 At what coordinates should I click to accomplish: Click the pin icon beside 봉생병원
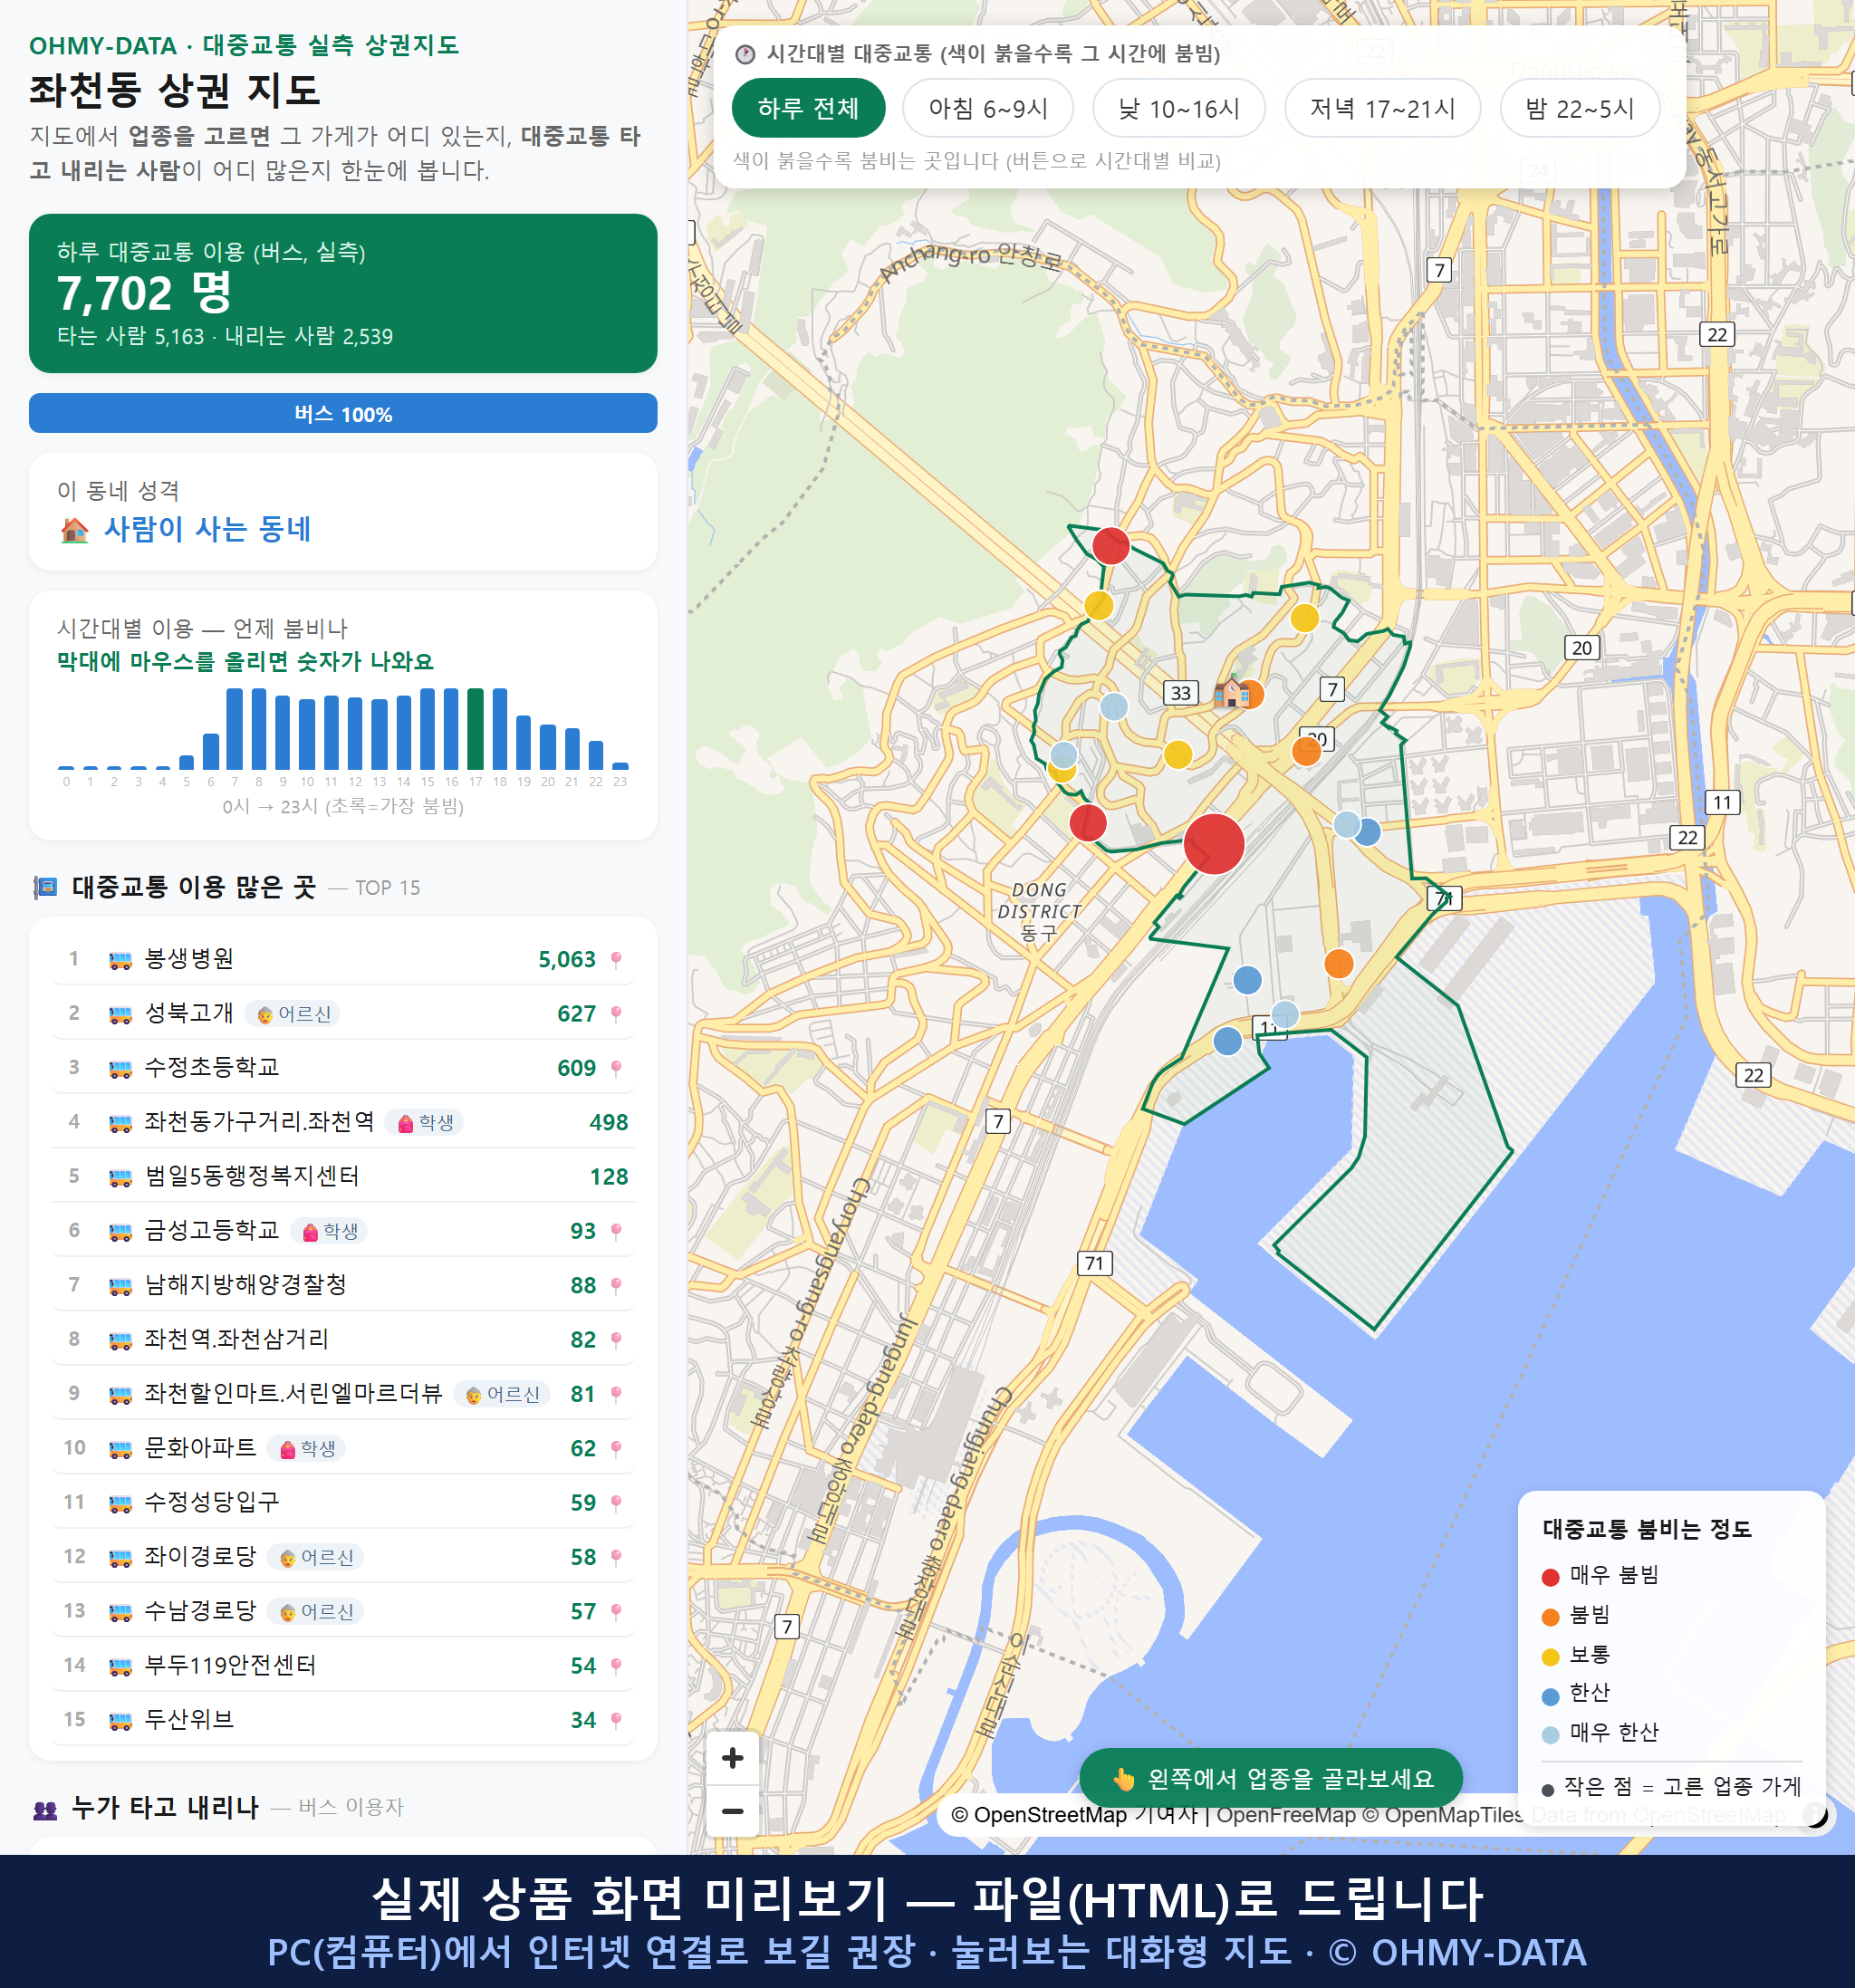click(x=616, y=959)
